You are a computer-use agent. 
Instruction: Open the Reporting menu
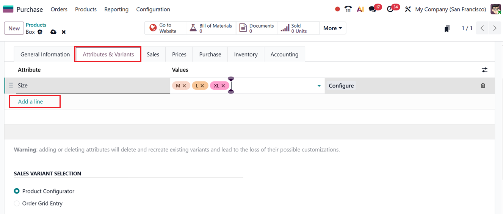(x=116, y=9)
